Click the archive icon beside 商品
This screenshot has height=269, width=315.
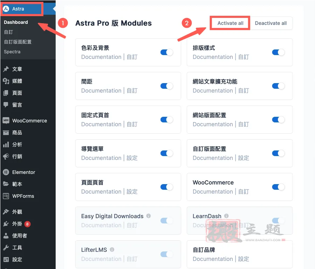point(6,133)
